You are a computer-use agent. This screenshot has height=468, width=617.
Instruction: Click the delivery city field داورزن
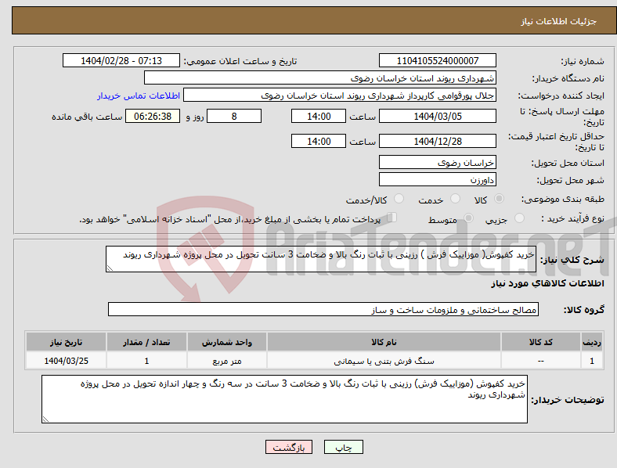438,180
